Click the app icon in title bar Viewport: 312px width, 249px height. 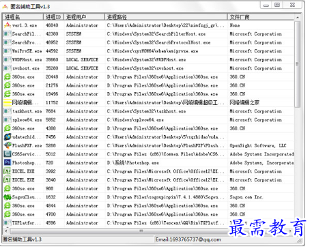tap(5, 7)
